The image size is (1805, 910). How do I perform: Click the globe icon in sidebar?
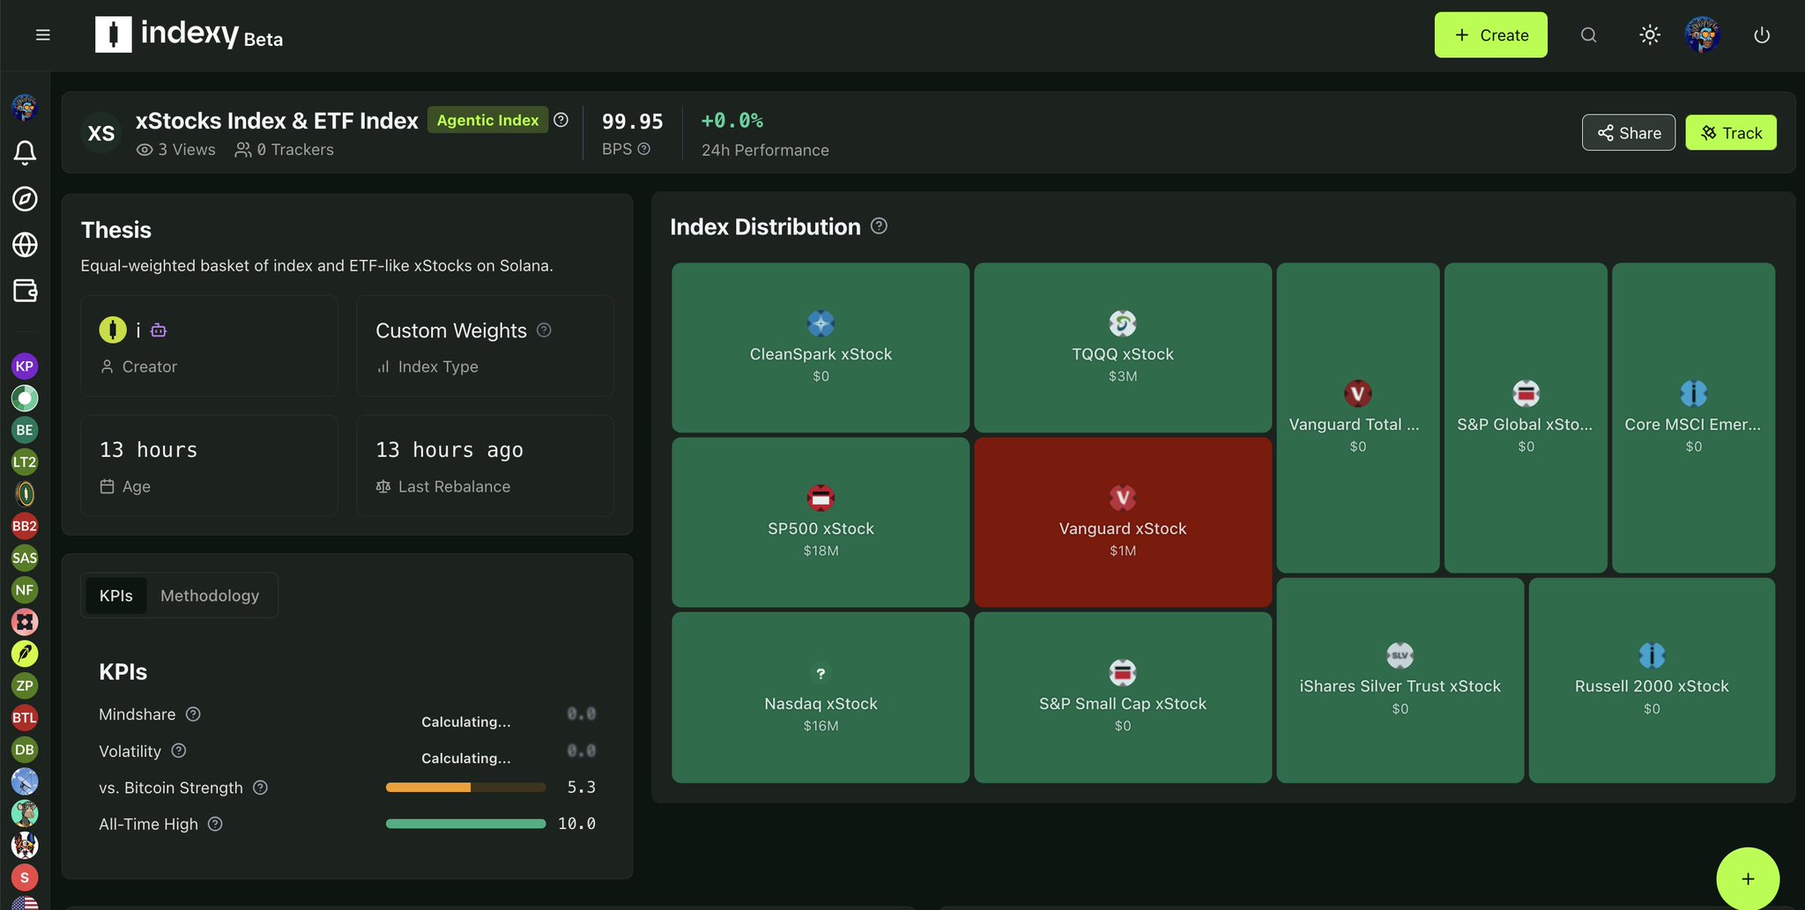25,245
